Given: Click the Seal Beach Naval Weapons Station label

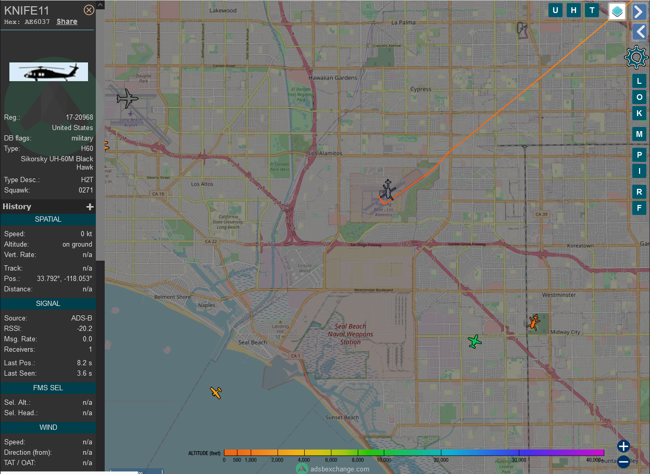Looking at the screenshot, I should [351, 334].
